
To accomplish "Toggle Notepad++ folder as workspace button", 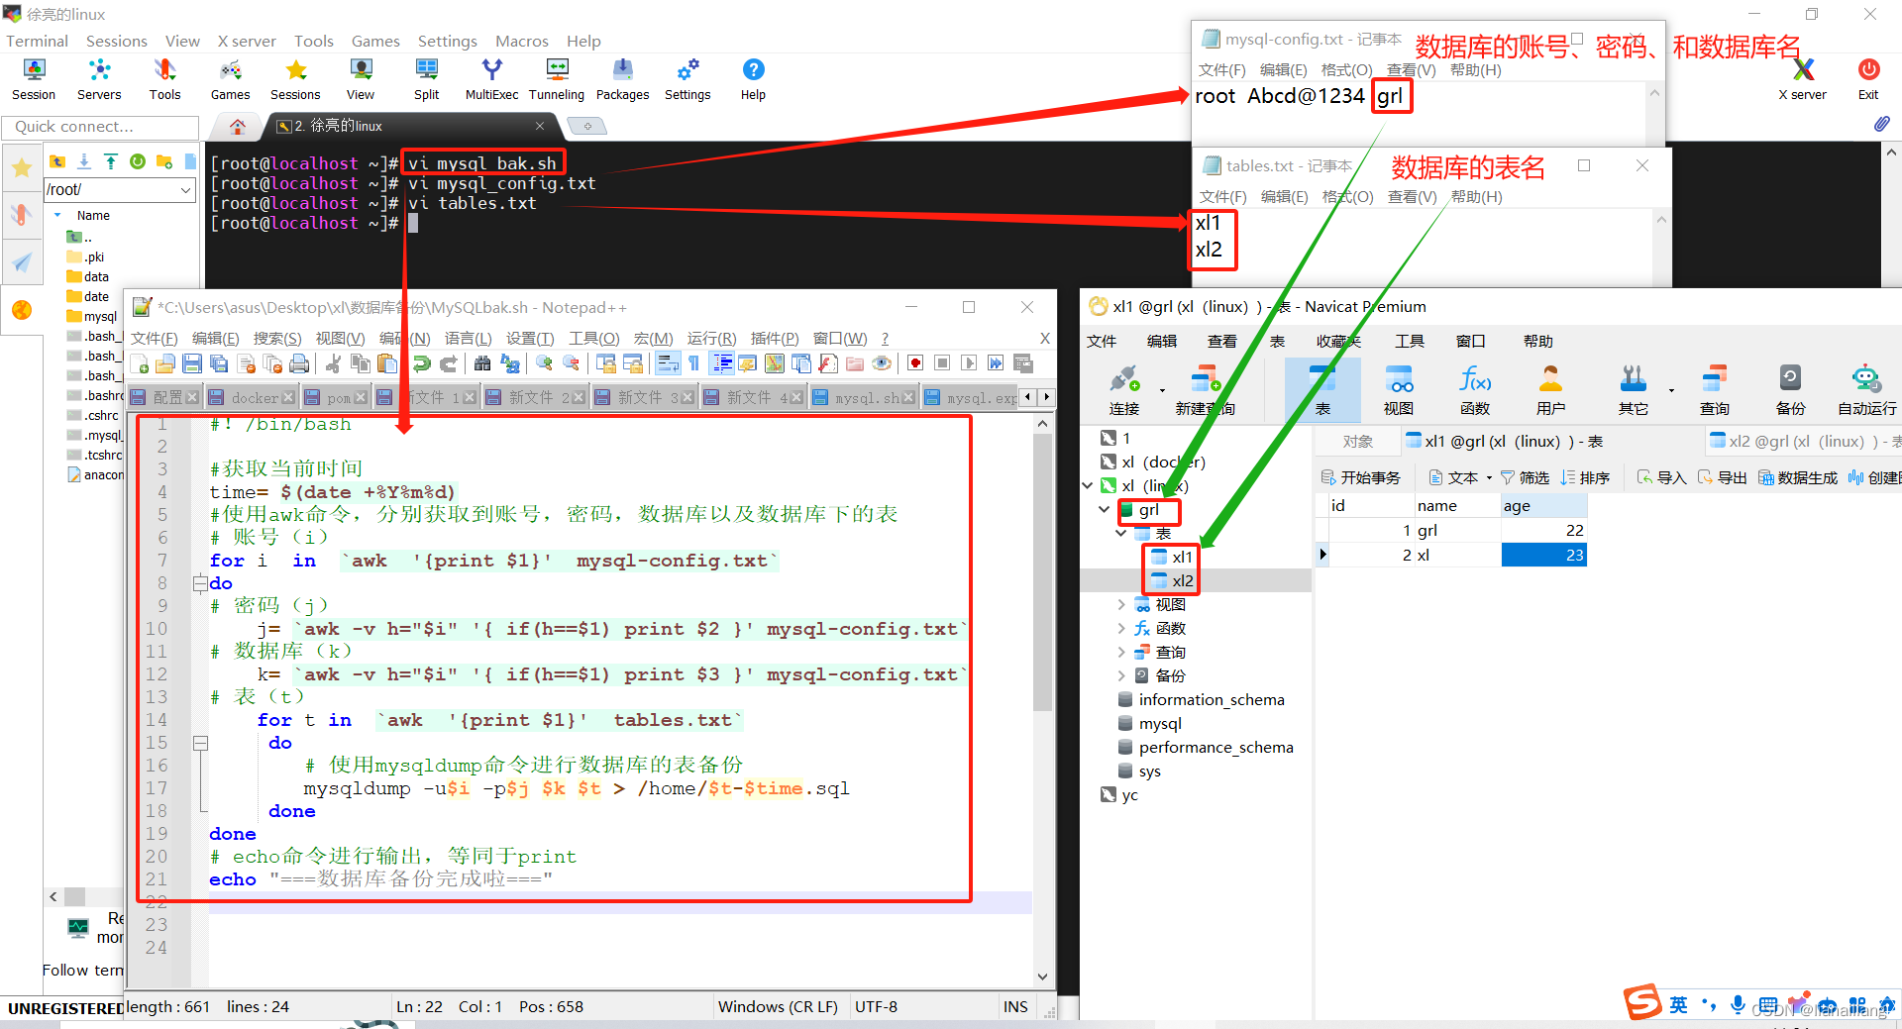I will point(855,363).
